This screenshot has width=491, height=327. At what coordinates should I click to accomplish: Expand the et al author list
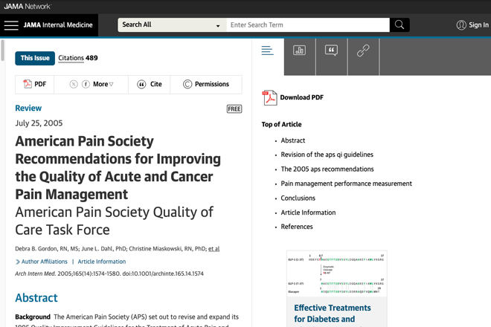point(214,249)
